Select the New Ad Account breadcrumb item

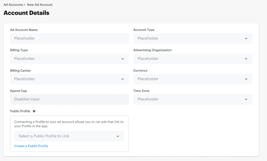click(x=40, y=4)
